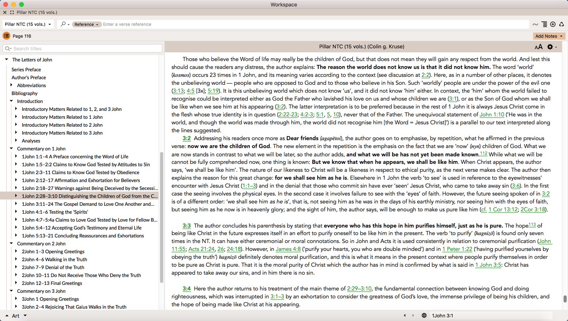Image resolution: width=568 pixels, height=321 pixels.
Task: Open the text size AA control
Action: pos(538,47)
